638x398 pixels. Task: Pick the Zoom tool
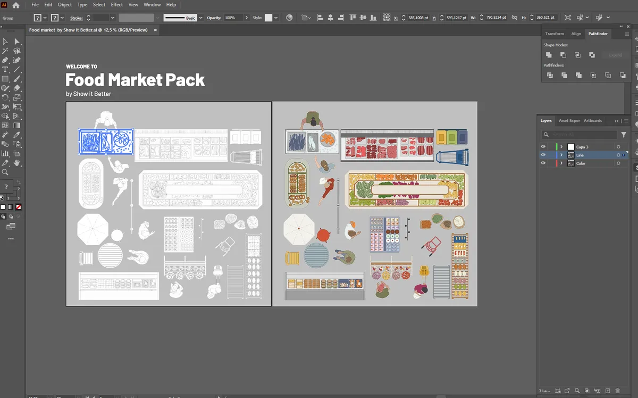coord(5,172)
